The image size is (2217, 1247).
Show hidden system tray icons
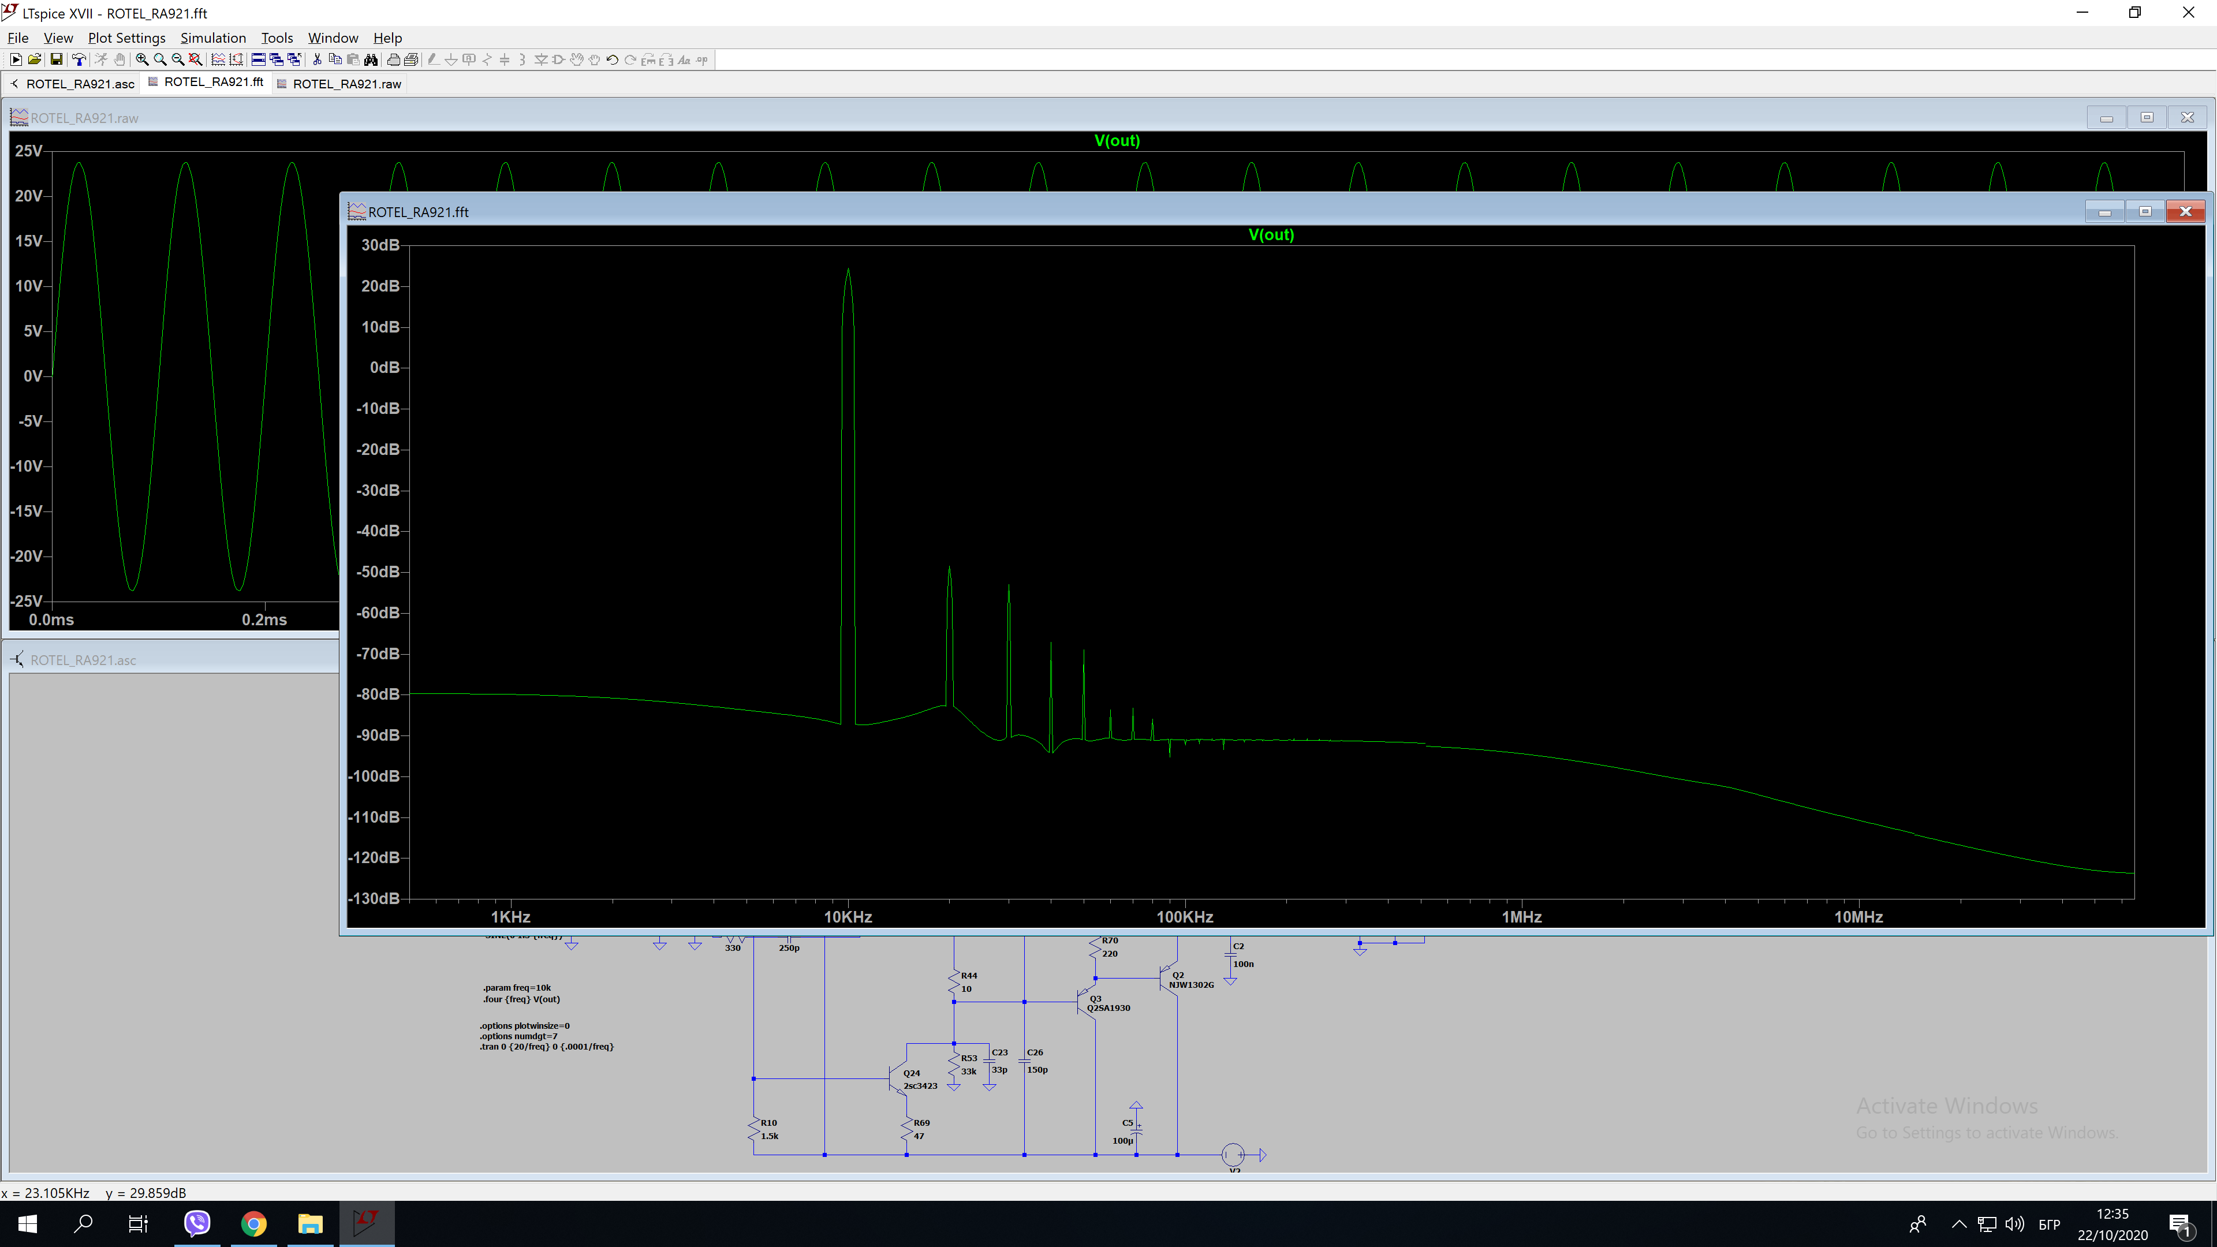pyautogui.click(x=1959, y=1224)
